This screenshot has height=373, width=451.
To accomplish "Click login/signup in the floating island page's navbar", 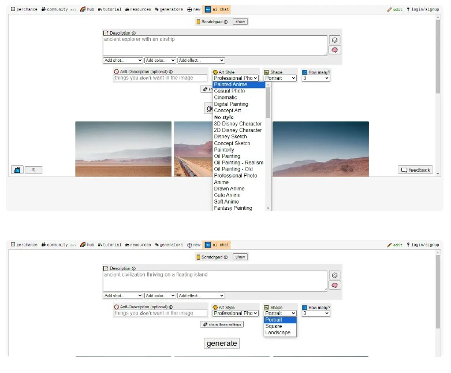I will pyautogui.click(x=423, y=245).
